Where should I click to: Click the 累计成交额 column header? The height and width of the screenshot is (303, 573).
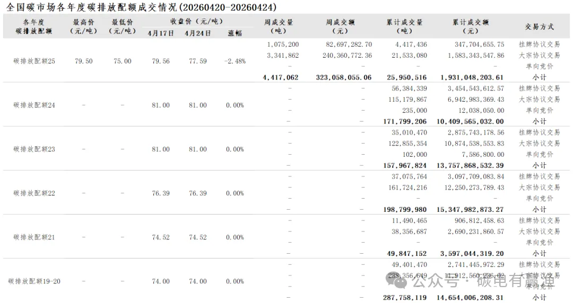tap(470, 26)
